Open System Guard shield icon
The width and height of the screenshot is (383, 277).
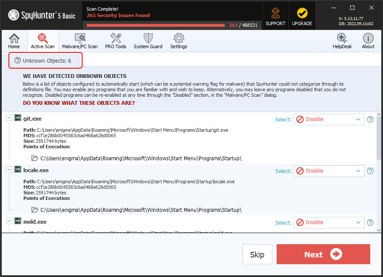coord(148,41)
